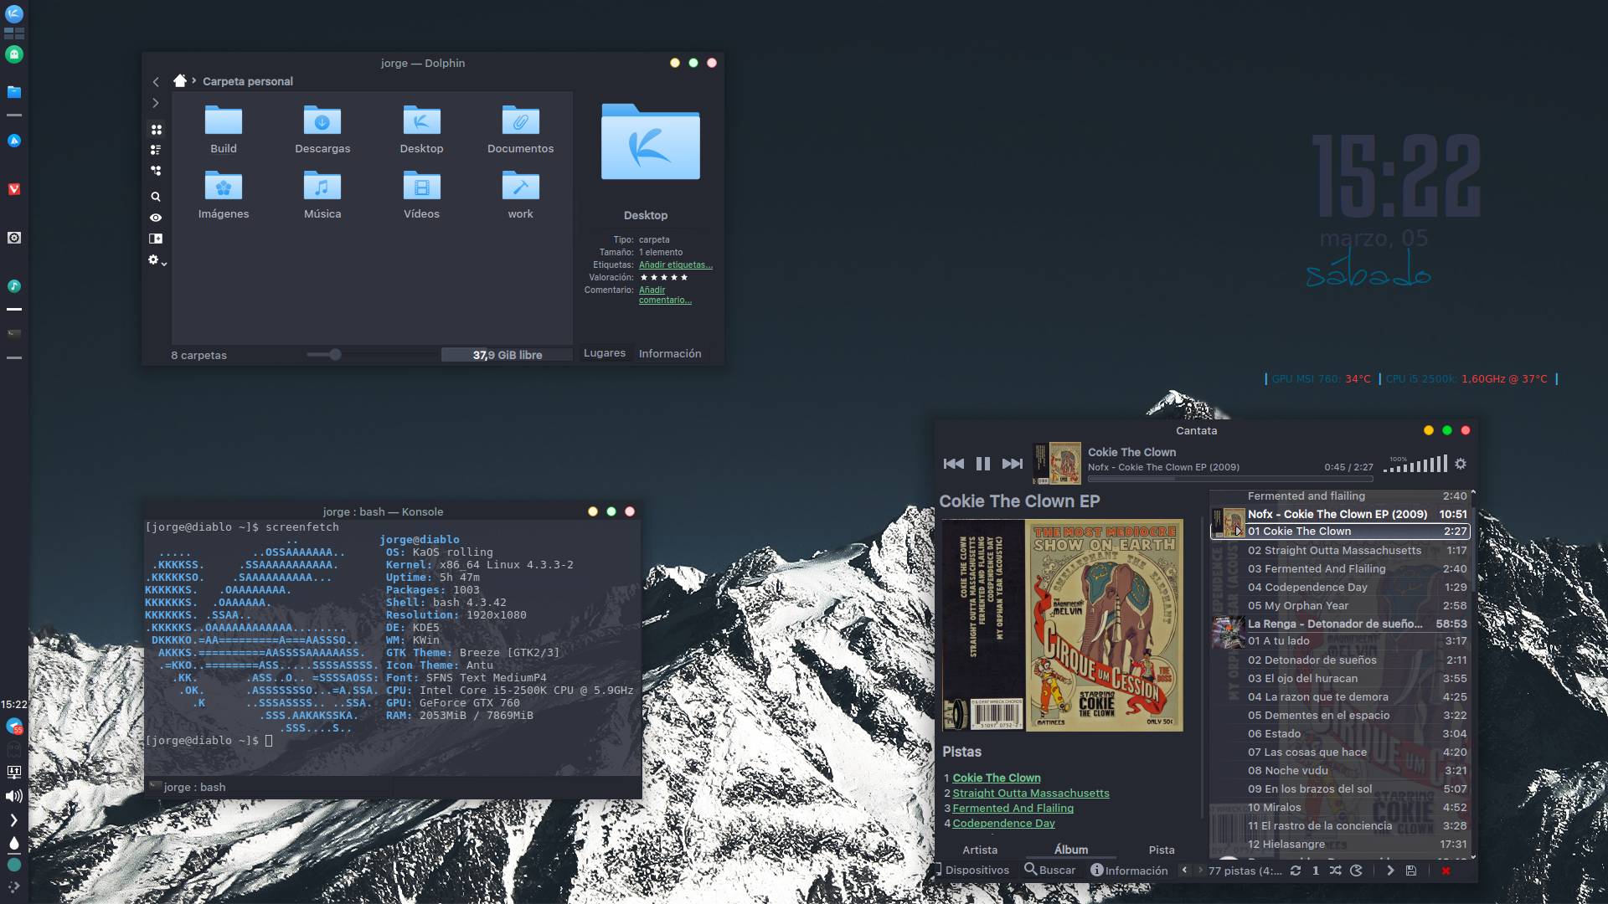Switch Dolphin to compact details view
The height and width of the screenshot is (904, 1608).
click(x=156, y=149)
